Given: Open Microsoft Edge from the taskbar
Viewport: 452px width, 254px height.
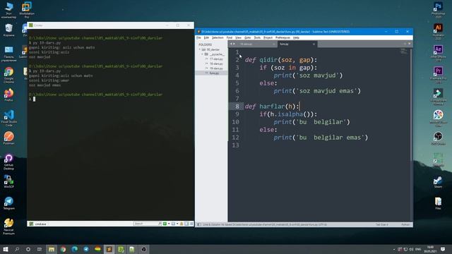Looking at the screenshot, I should [75, 249].
